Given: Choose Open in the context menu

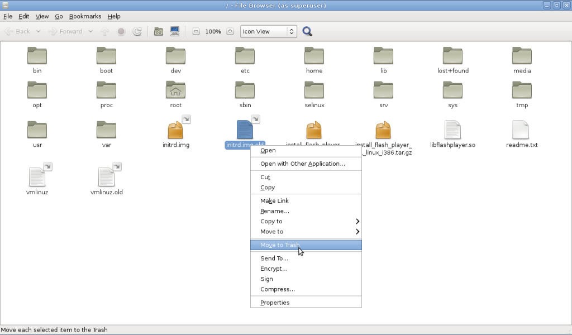Looking at the screenshot, I should pyautogui.click(x=306, y=150).
